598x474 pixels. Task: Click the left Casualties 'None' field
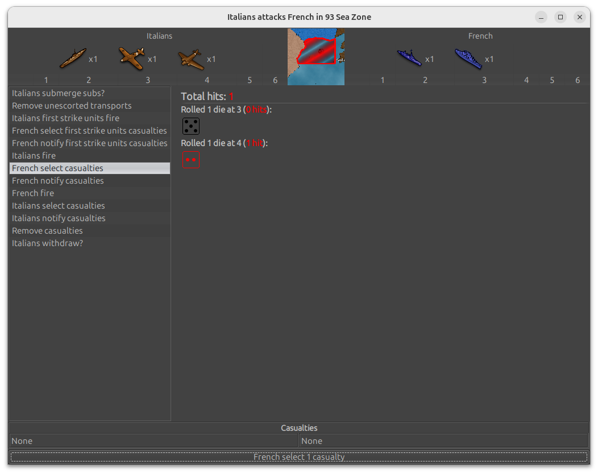coord(153,441)
